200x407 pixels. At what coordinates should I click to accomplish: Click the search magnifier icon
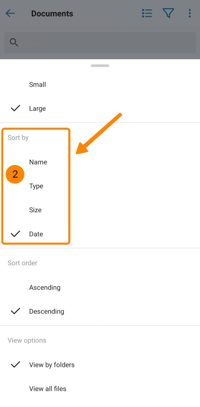14,43
